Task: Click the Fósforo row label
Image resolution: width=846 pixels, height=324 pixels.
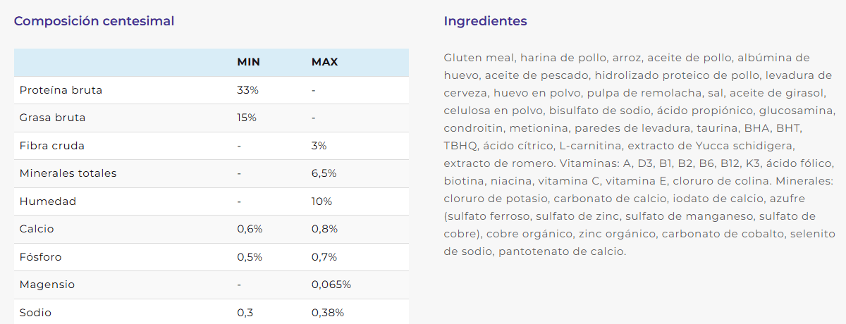Action: (x=41, y=257)
